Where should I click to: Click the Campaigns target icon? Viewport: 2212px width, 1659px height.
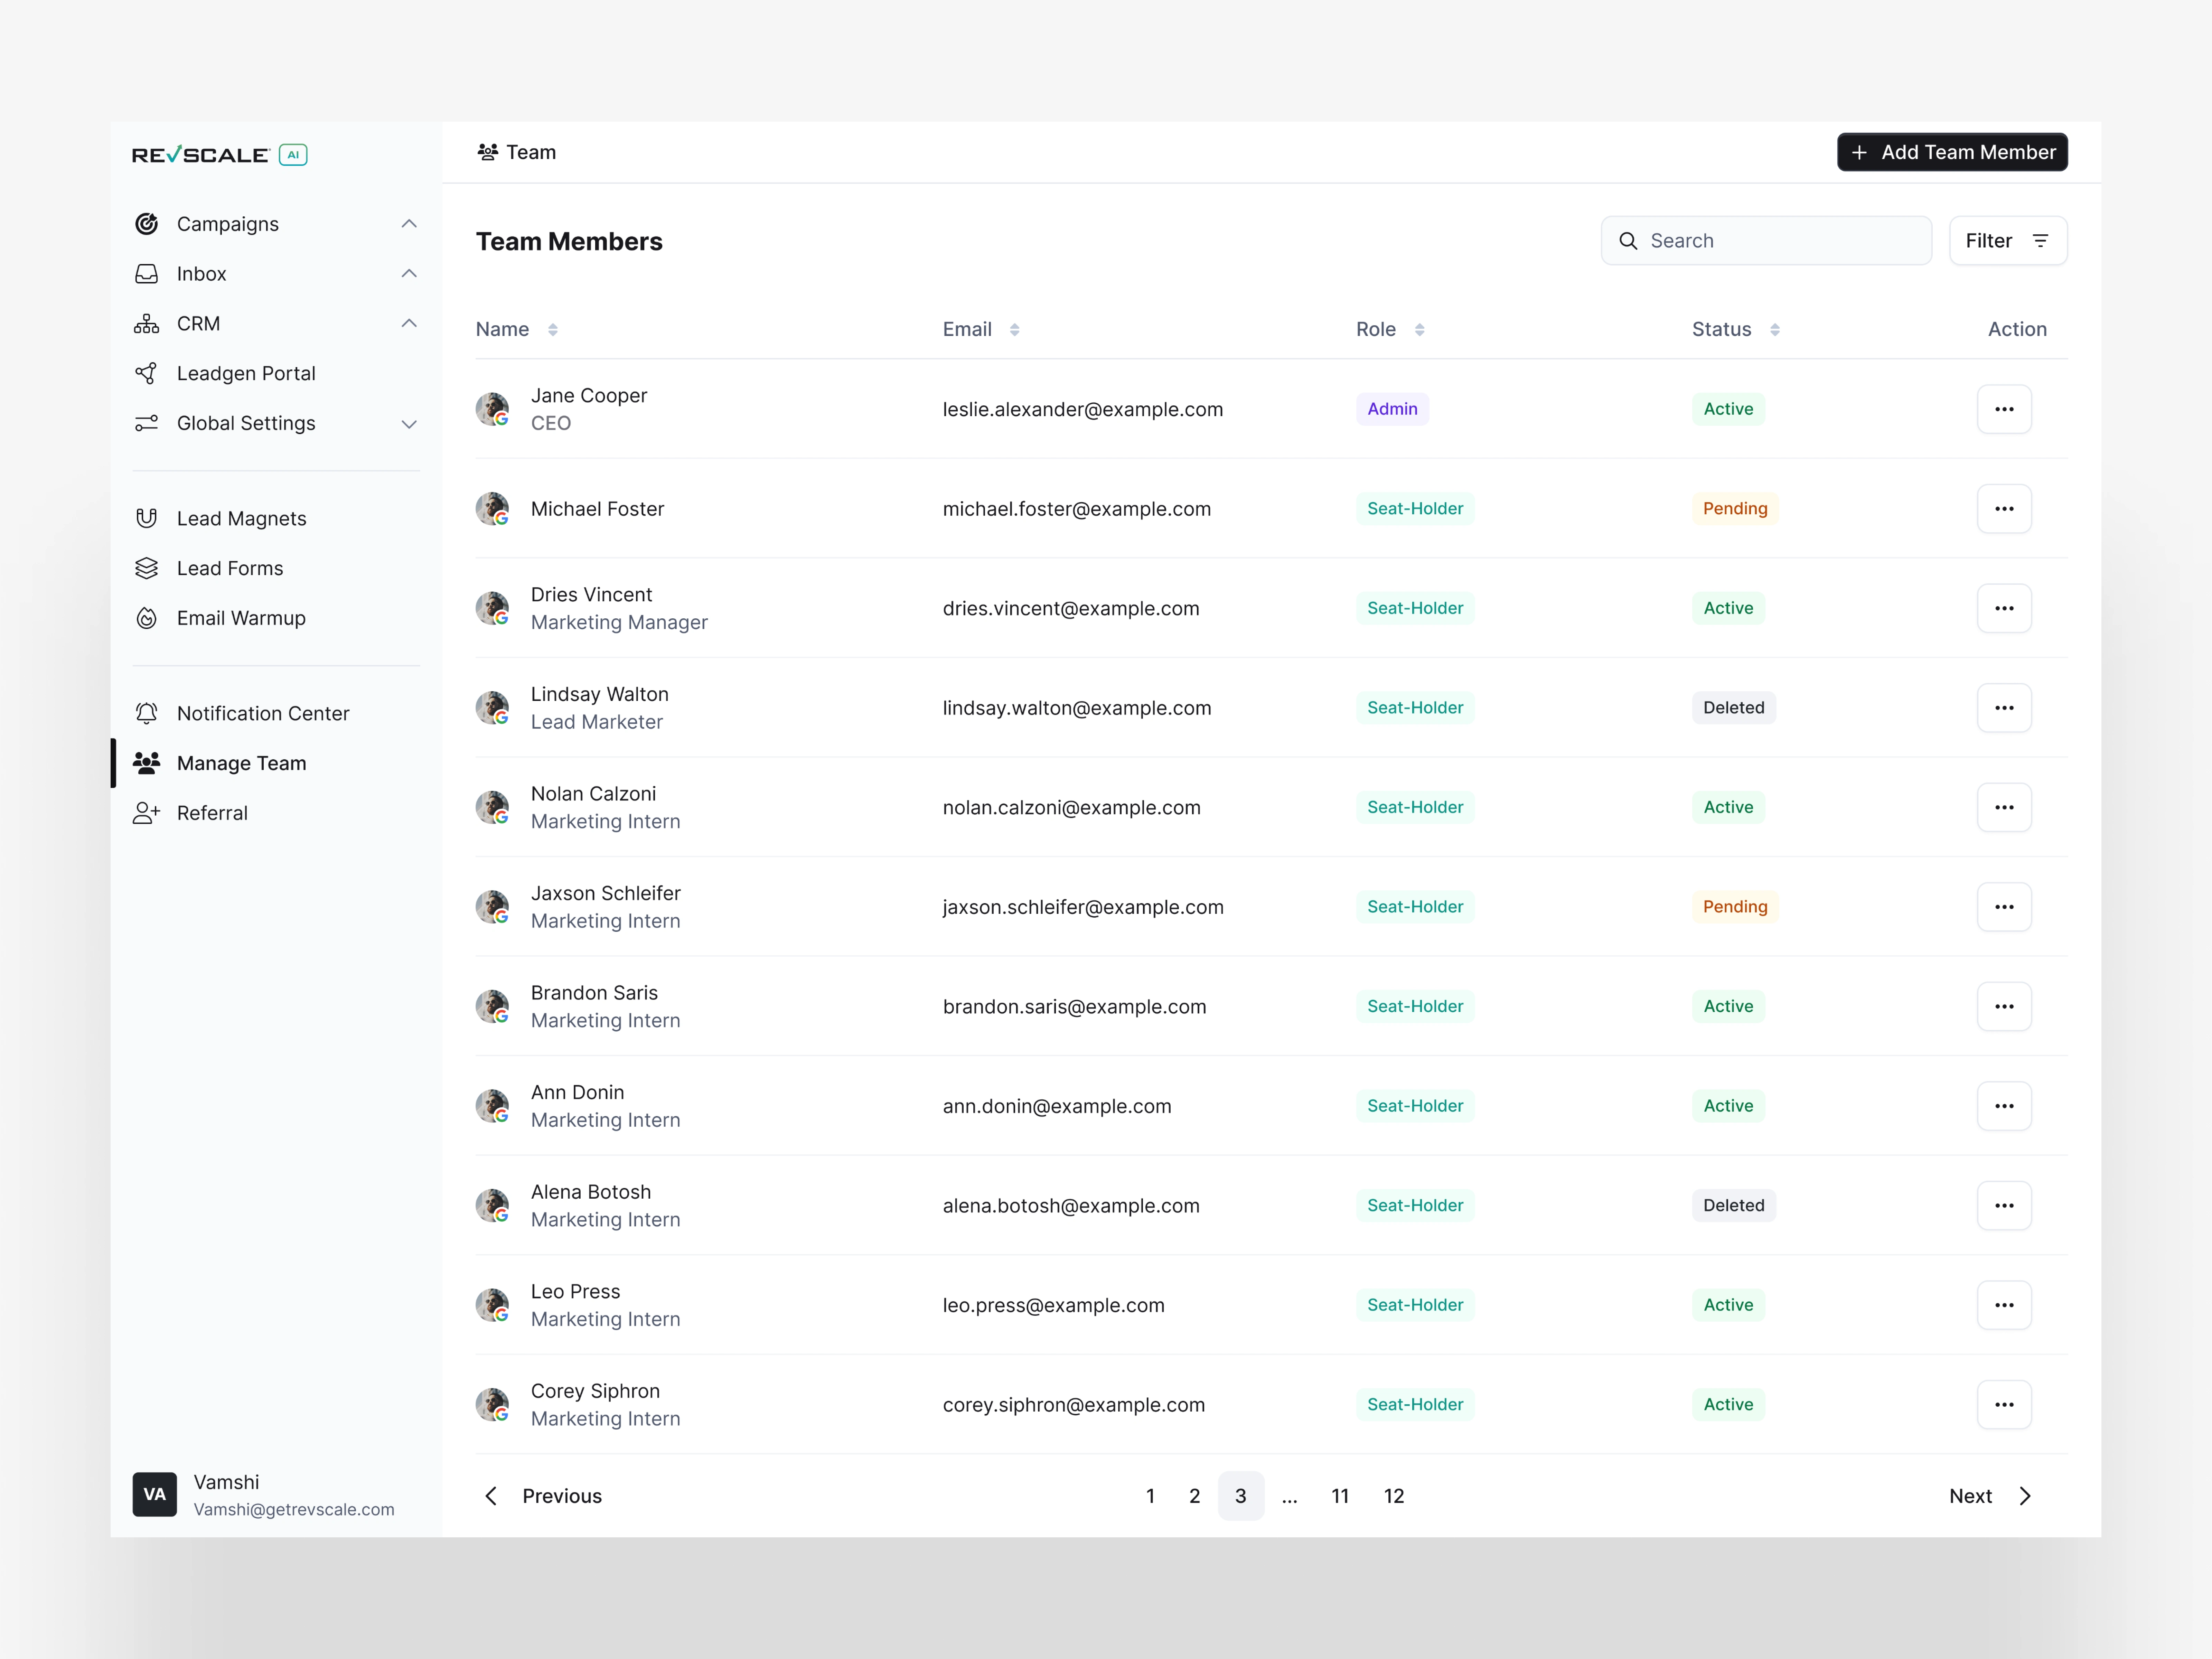147,224
